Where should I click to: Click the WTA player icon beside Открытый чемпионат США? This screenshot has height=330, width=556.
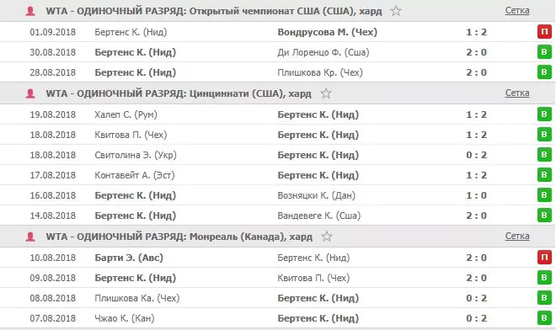[30, 11]
